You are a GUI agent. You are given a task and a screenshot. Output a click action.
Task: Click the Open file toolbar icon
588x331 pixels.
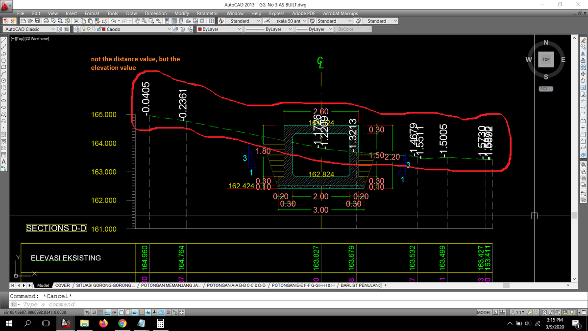coord(29,21)
